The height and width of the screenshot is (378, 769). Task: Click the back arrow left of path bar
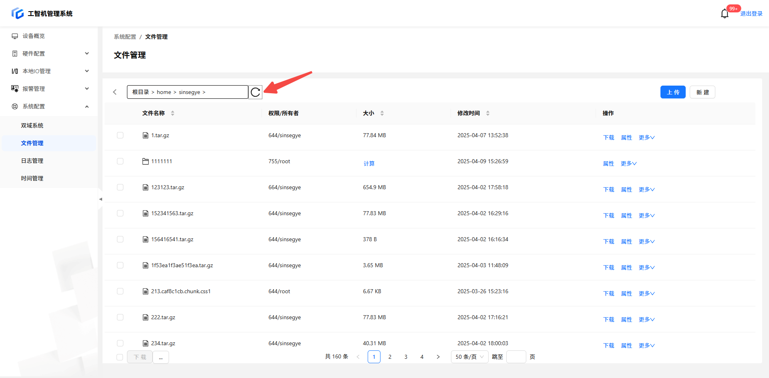click(115, 92)
